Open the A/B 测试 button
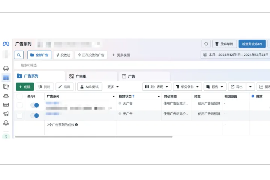Viewport: 270px width, 180px height. 90,87
